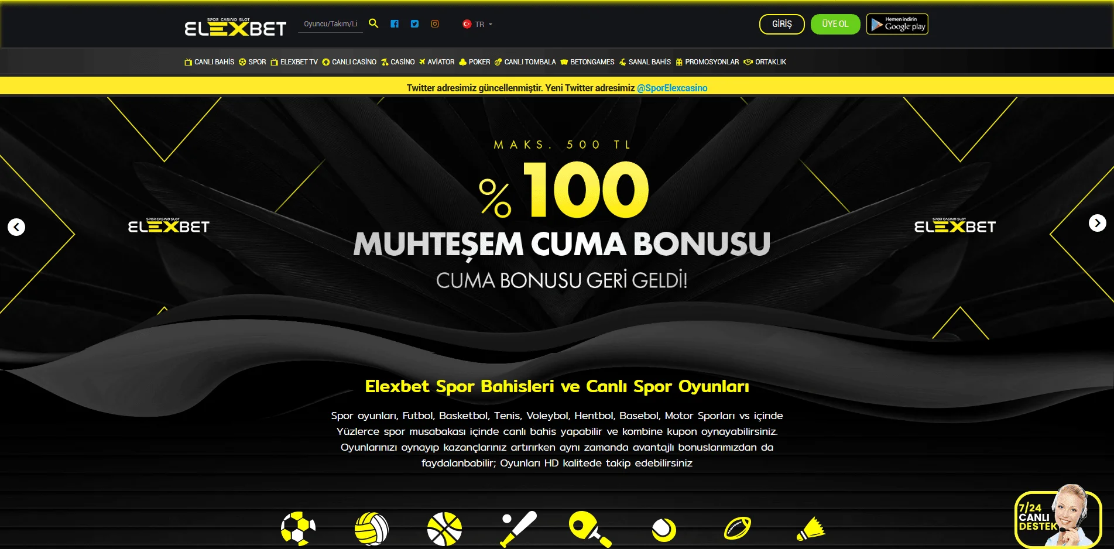Screen dimensions: 1114x549
Task: Click the Turkish flag icon
Action: 467,24
